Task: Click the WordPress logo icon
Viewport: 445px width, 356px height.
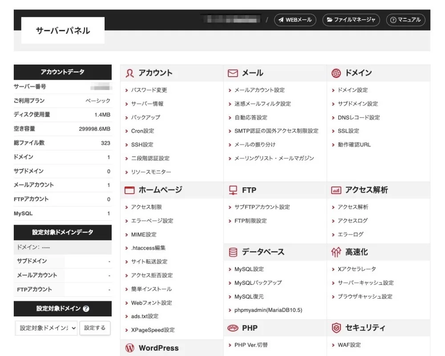Action: 129,348
